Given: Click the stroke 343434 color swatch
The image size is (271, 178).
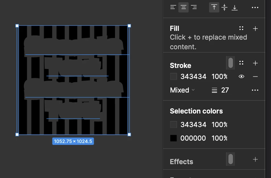Looking at the screenshot, I should (x=174, y=76).
